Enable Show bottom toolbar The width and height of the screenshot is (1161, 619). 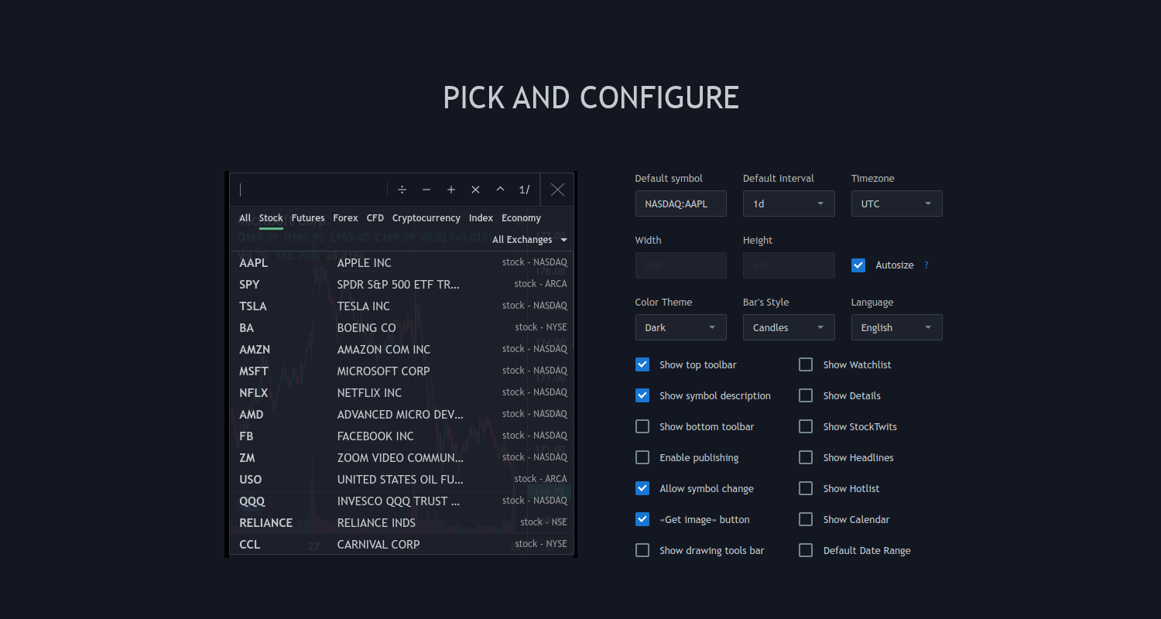pos(642,426)
